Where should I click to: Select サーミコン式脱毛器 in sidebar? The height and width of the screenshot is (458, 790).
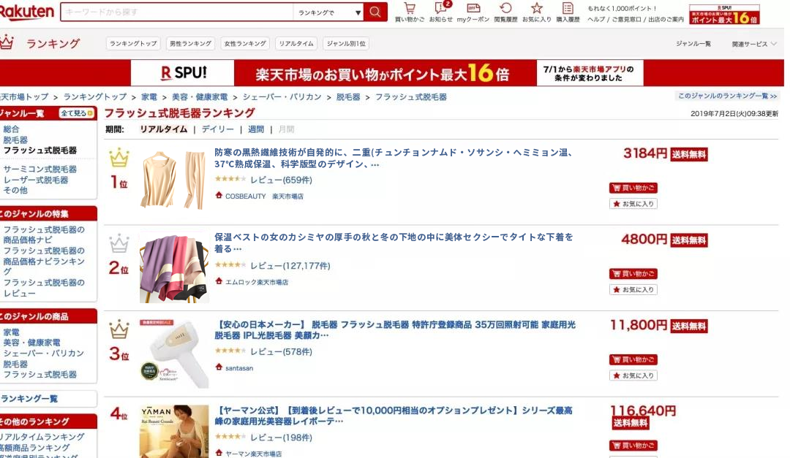(40, 169)
